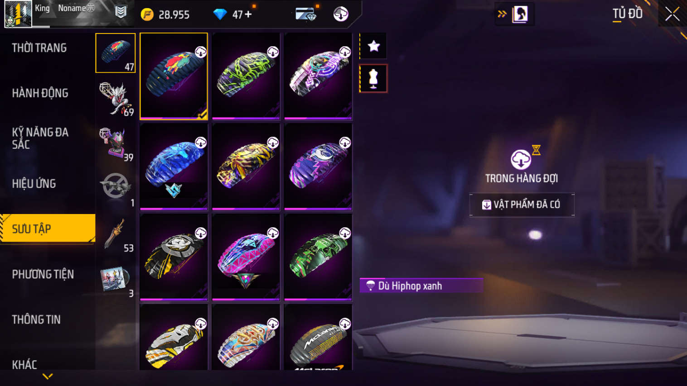687x386 pixels.
Task: Click download badge on McLaren parachute
Action: pos(345,324)
